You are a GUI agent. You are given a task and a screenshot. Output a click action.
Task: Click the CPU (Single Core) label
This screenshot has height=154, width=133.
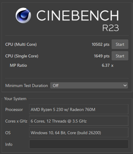tap(22, 56)
